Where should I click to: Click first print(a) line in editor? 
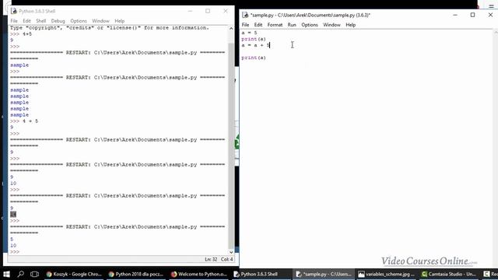254,39
